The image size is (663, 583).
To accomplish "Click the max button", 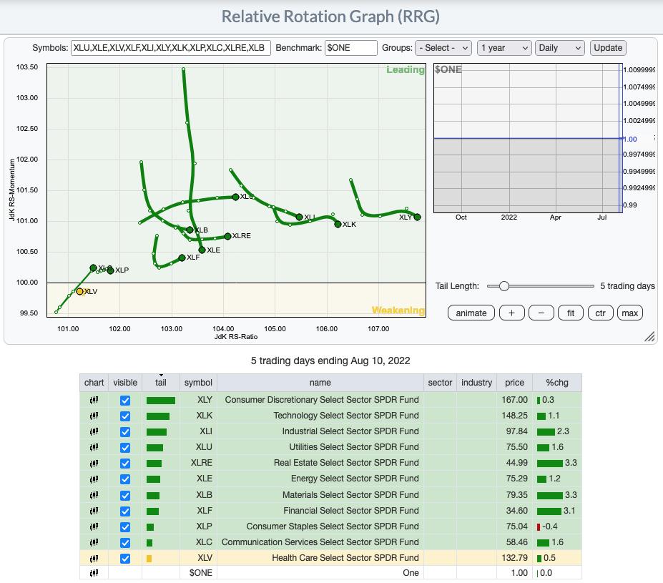I will click(x=629, y=313).
